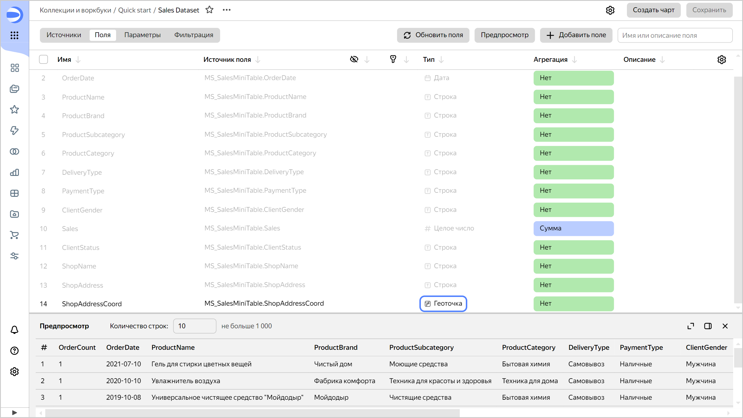Open the Геоточка type dropdown
The image size is (743, 418).
[443, 304]
